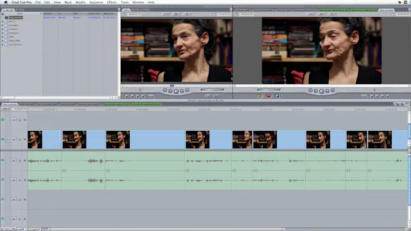411x231 pixels.
Task: Toggle auto select on track A2
Action: [x=25, y=180]
